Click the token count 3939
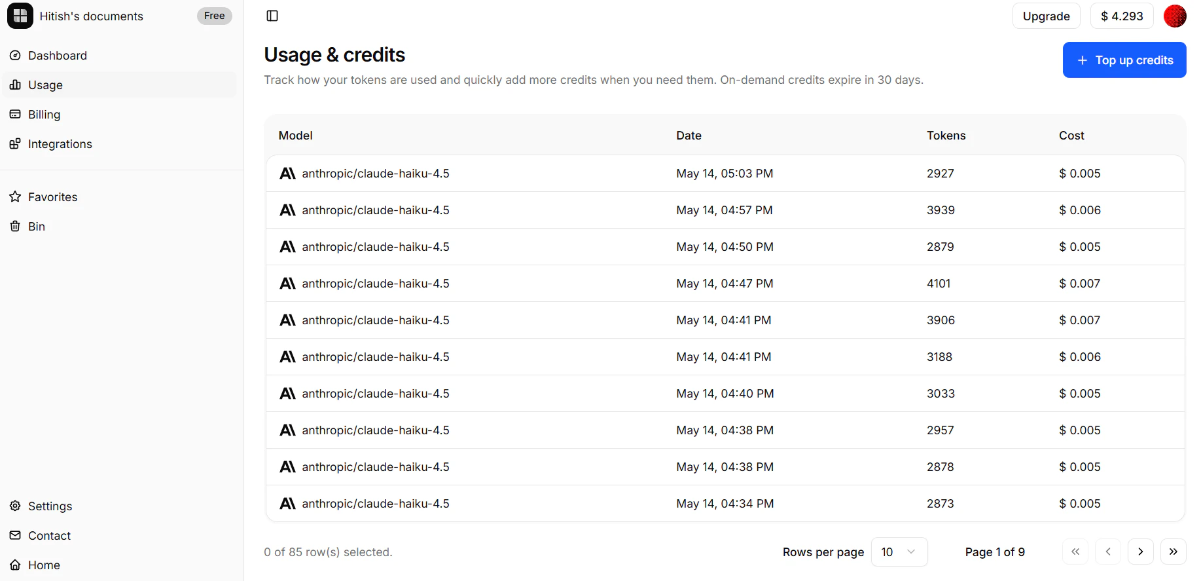 pyautogui.click(x=941, y=210)
